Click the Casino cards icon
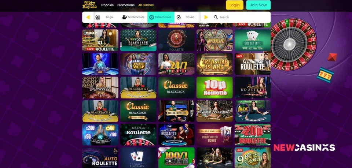Image resolution: width=352 pixels, height=168 pixels. [x=179, y=17]
